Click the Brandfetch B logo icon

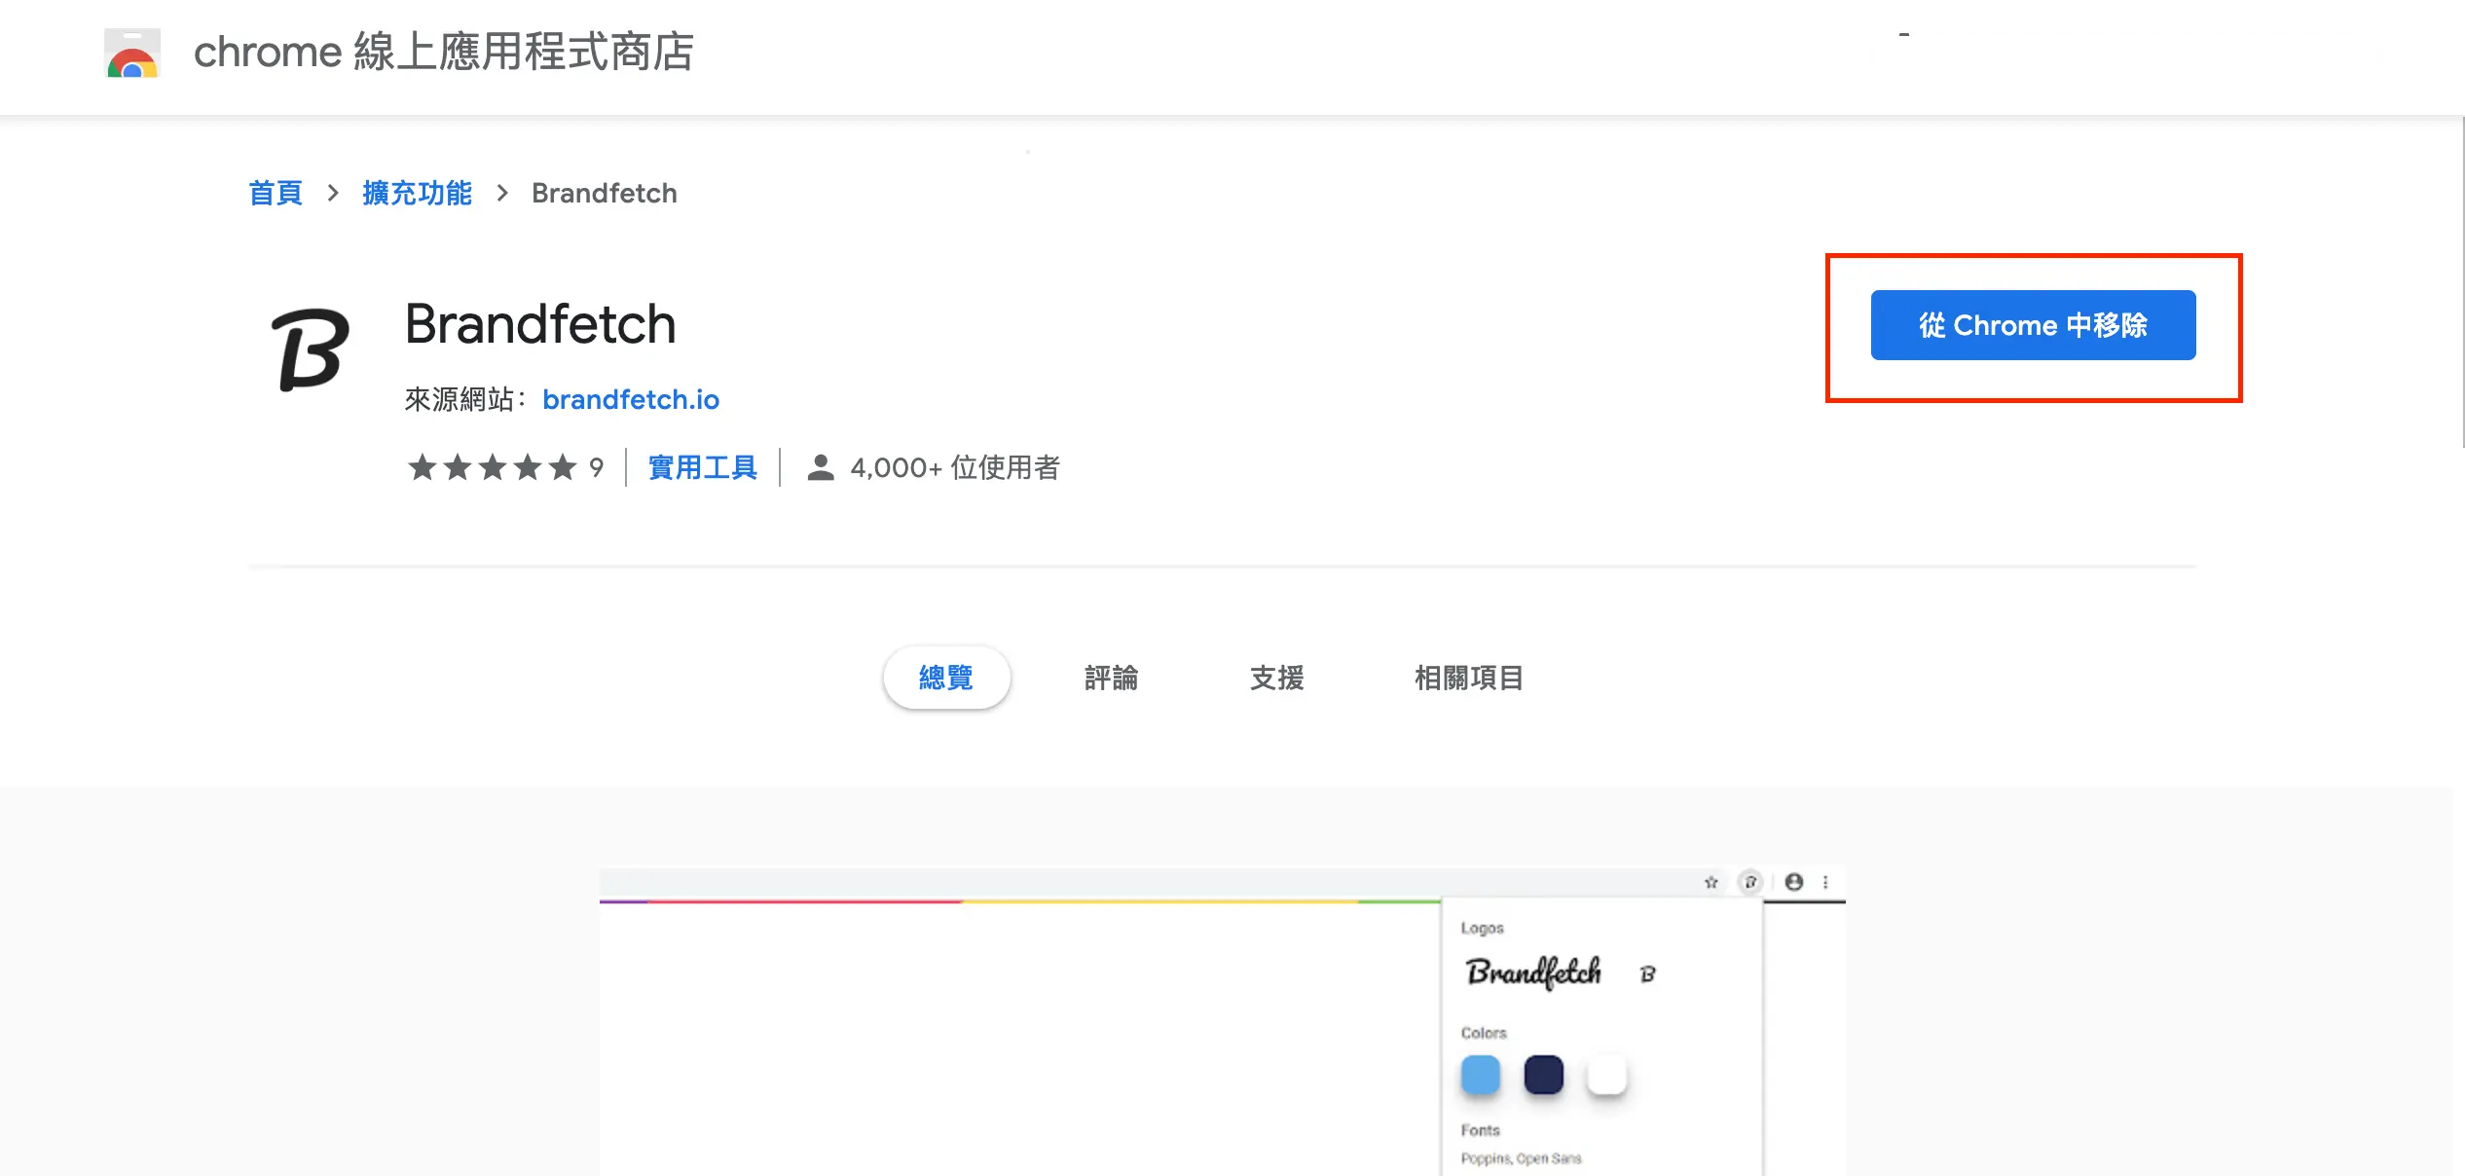310,349
